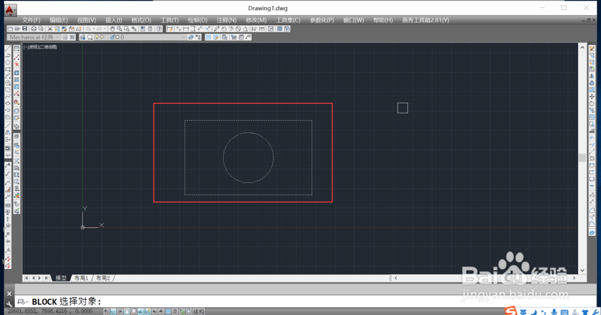Open Plot Preview from the toolbar

[41, 29]
